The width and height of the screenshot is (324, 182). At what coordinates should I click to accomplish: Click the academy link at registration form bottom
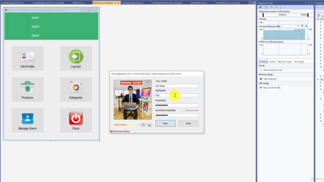(x=121, y=131)
